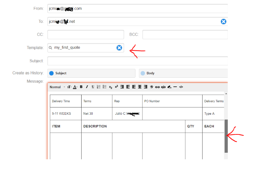Open the font size tool
Screen dimensions: 253x170
click(69, 87)
